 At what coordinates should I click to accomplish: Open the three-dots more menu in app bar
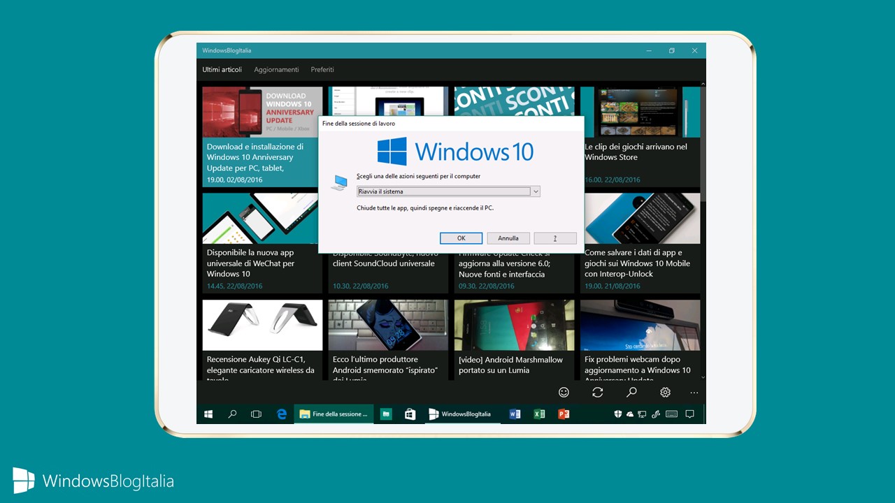[694, 393]
